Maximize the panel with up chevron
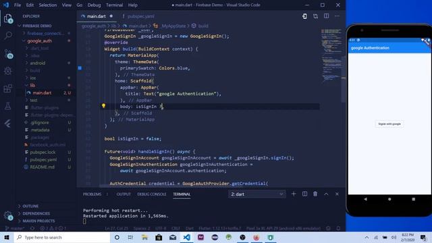 point(326,194)
